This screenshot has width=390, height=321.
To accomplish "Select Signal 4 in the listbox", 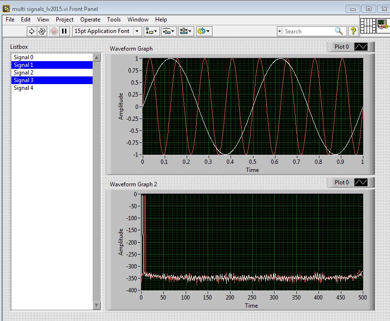I will tap(52, 88).
